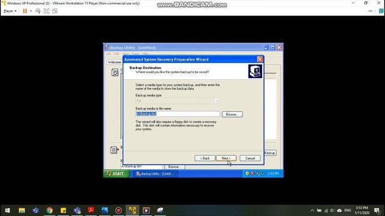Expand the power options arrow

click(x=31, y=11)
